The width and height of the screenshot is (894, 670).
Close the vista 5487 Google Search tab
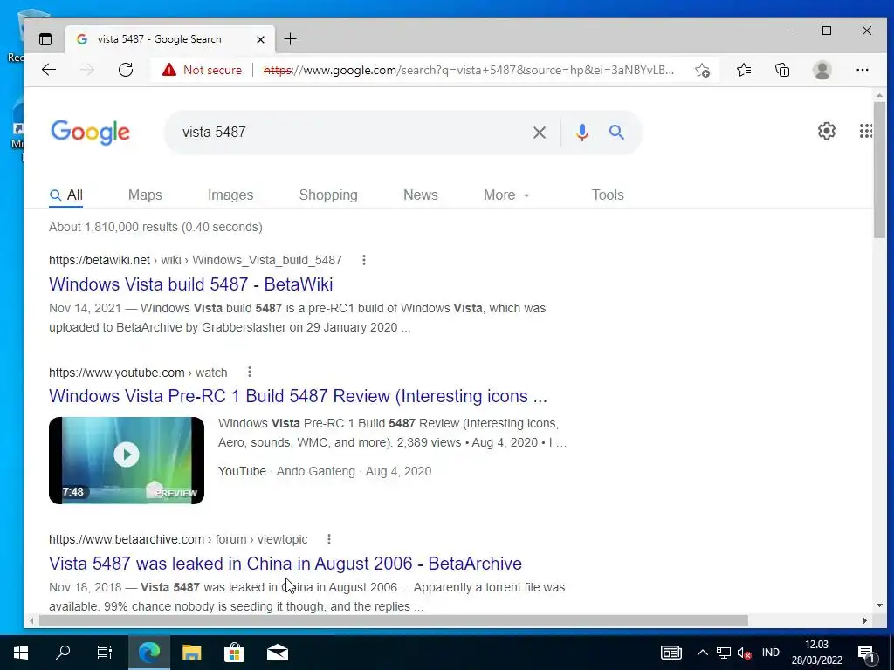(260, 39)
